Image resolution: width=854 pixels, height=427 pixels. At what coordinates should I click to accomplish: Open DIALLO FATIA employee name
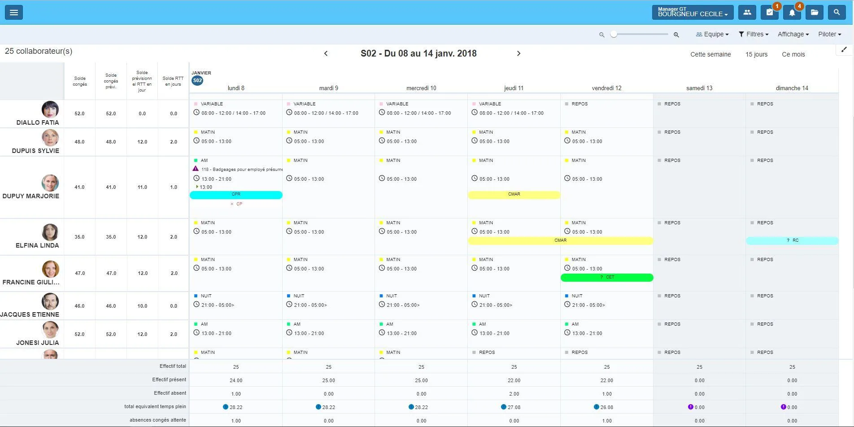38,122
